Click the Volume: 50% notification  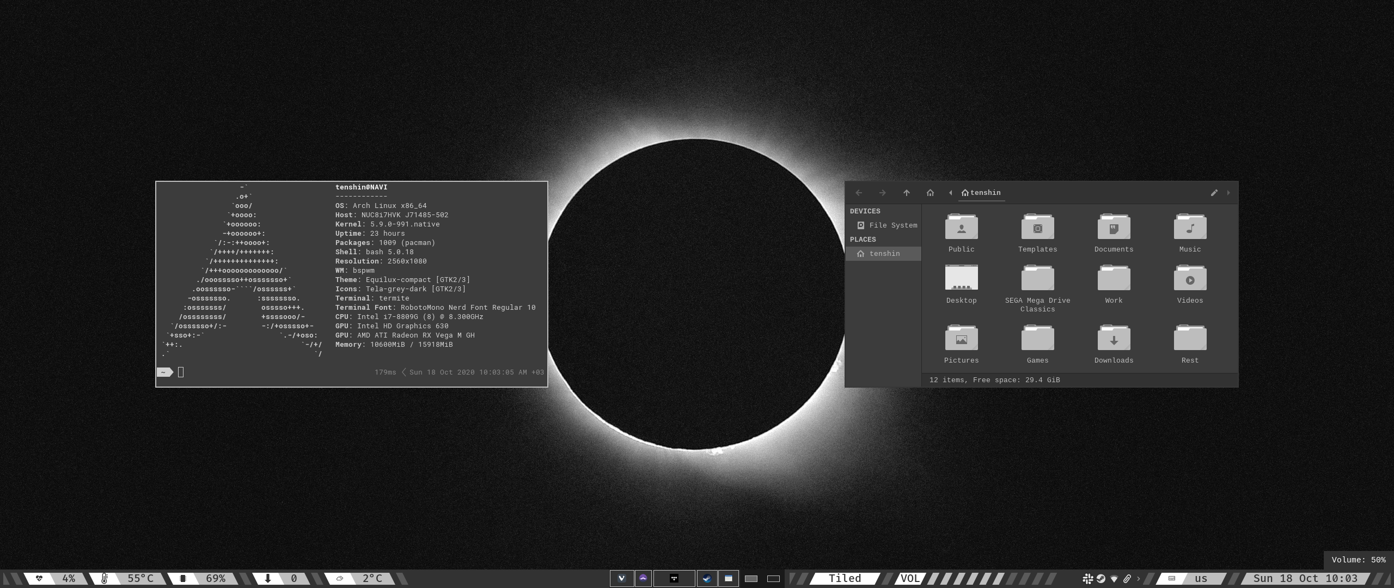(1359, 560)
